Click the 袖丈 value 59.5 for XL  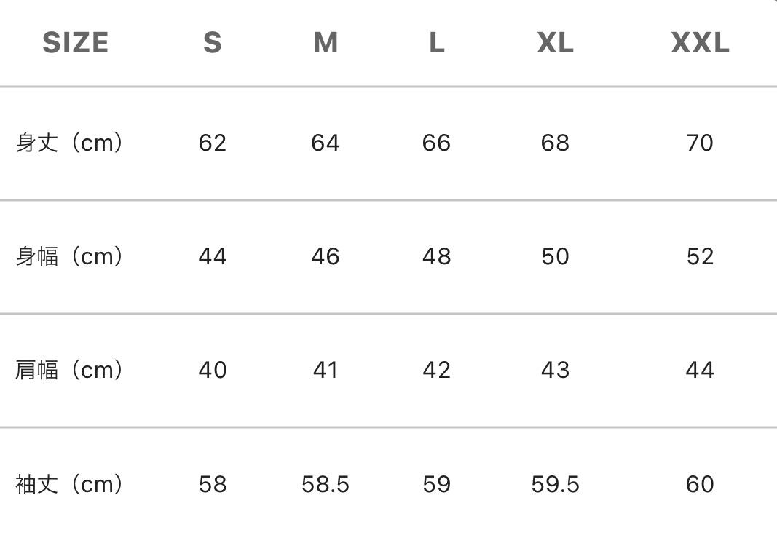555,484
